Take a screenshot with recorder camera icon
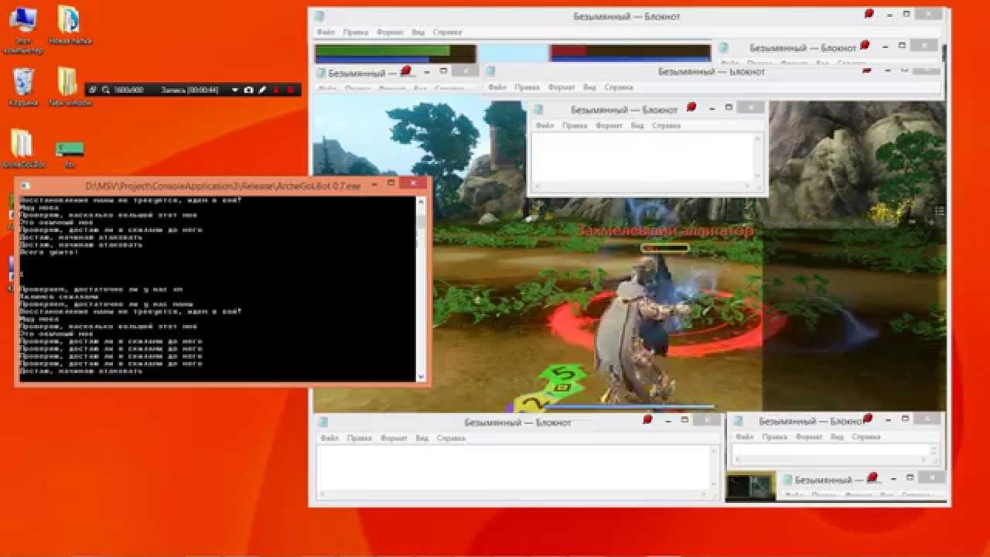The image size is (990, 557). (248, 90)
